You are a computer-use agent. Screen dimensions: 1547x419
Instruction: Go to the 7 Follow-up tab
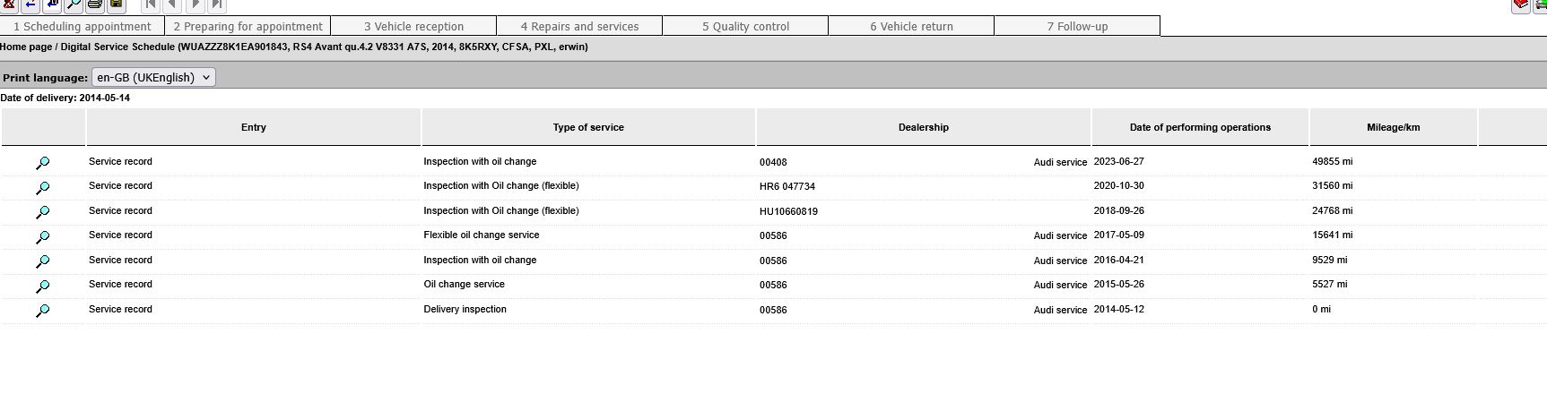pyautogui.click(x=1077, y=27)
